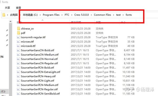Select file name SourceHanSerifCN-Medium.otf
The image size is (158, 96).
pos(39,85)
